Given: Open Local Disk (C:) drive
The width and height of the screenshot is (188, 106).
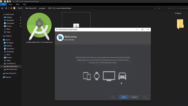Looking at the screenshot, I should [x=11, y=64].
